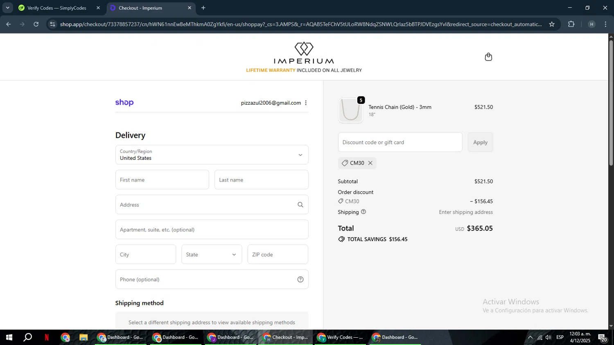Open the browser extensions puzzle icon

(x=571, y=24)
